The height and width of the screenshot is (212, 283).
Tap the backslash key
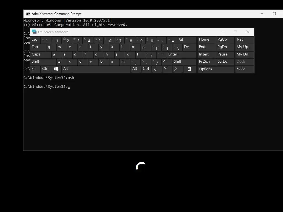177,47
